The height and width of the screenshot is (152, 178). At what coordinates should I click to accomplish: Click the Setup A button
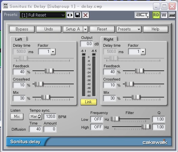click(x=73, y=29)
